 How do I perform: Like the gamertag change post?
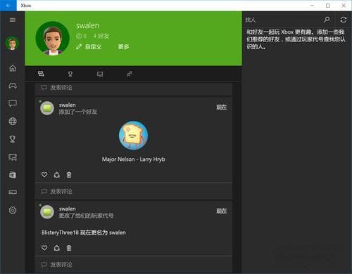pyautogui.click(x=44, y=248)
